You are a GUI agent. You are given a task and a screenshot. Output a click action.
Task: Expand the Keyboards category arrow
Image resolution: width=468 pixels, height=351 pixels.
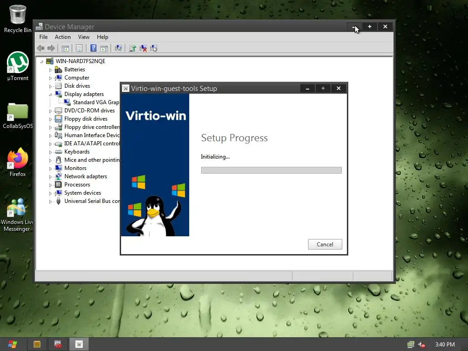50,152
